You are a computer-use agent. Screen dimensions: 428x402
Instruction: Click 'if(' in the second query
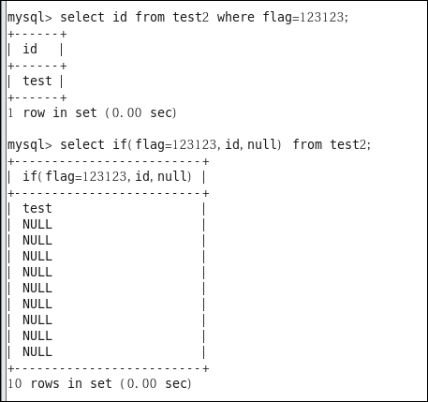pyautogui.click(x=123, y=144)
